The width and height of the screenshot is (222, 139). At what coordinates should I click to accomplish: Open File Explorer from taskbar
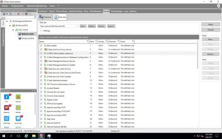(34, 136)
